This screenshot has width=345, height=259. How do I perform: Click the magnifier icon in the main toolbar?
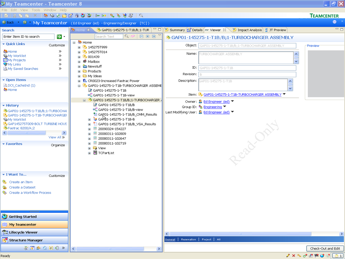tap(141, 16)
